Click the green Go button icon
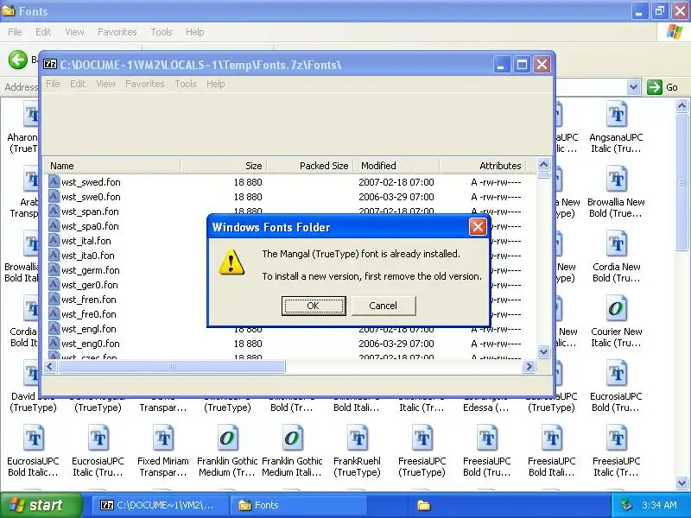This screenshot has width=691, height=518. 655,87
